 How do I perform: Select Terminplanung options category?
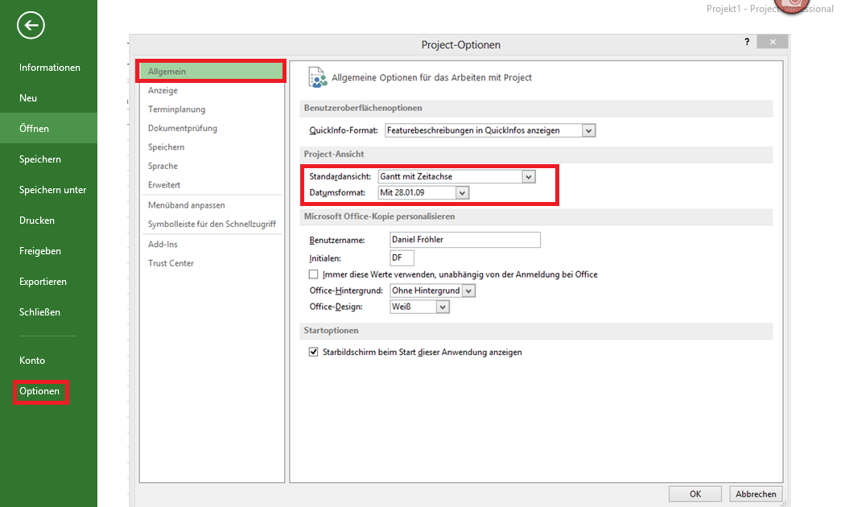click(211, 109)
